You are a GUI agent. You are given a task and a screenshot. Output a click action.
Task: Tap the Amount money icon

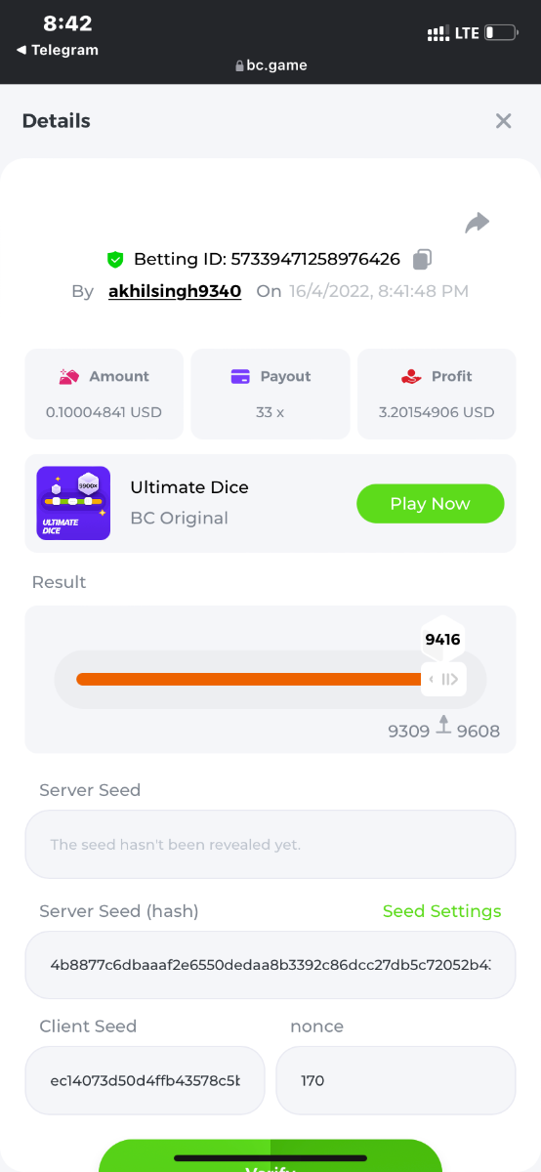click(68, 376)
